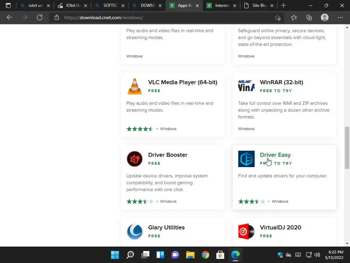Open the profile avatar menu
350x263 pixels.
pyautogui.click(x=325, y=17)
